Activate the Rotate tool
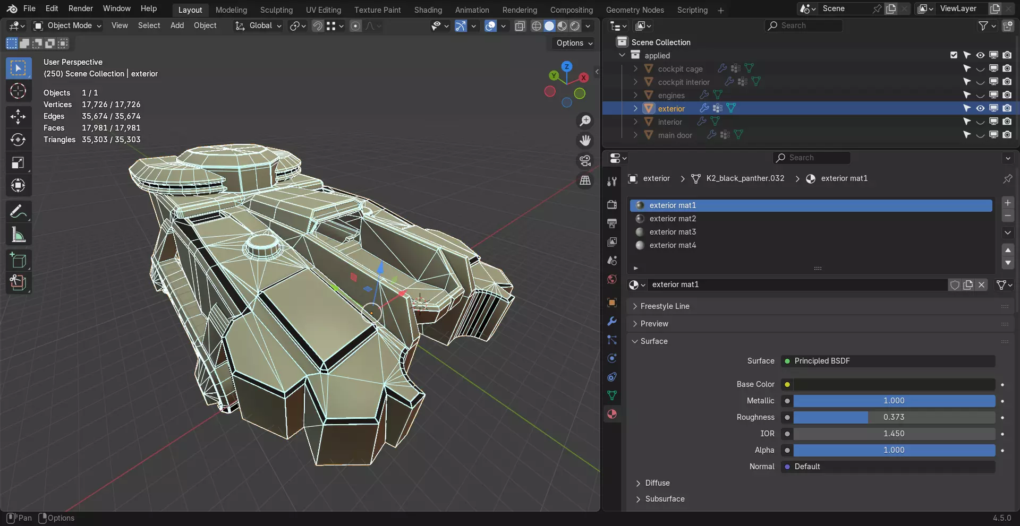The height and width of the screenshot is (526, 1020). click(x=18, y=140)
